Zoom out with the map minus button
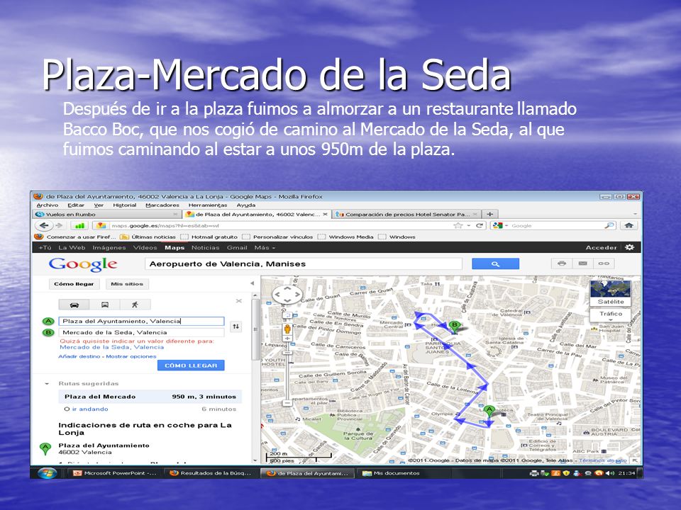Viewport: 681px width, 510px height. [287, 403]
